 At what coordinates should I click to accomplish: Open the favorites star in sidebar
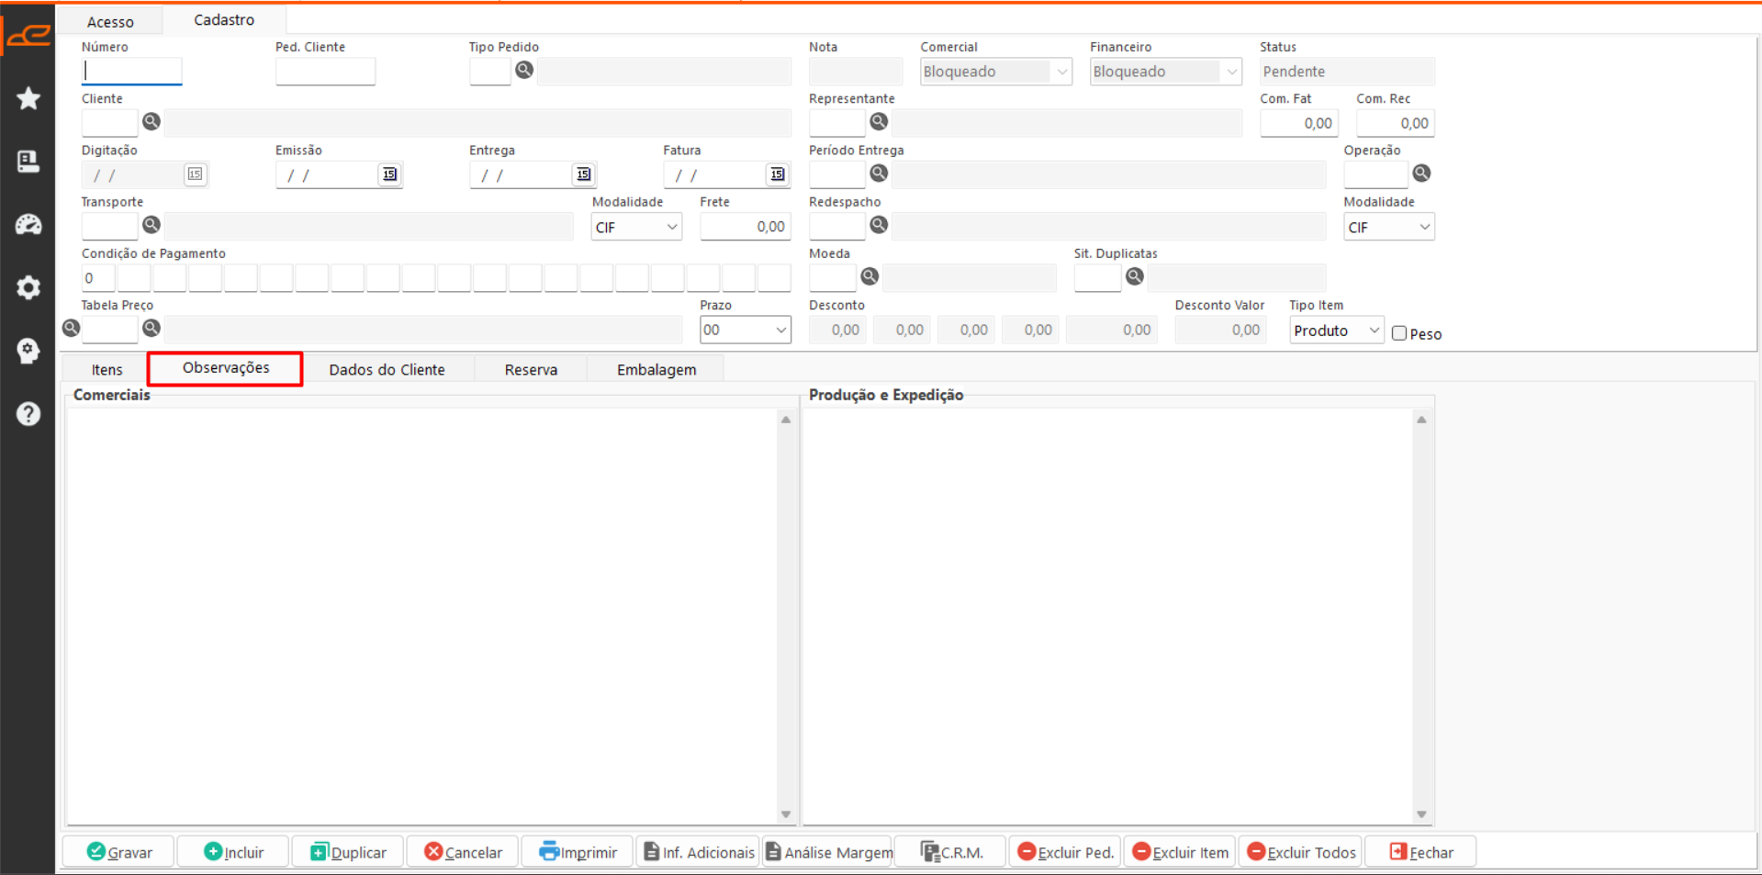(x=28, y=98)
